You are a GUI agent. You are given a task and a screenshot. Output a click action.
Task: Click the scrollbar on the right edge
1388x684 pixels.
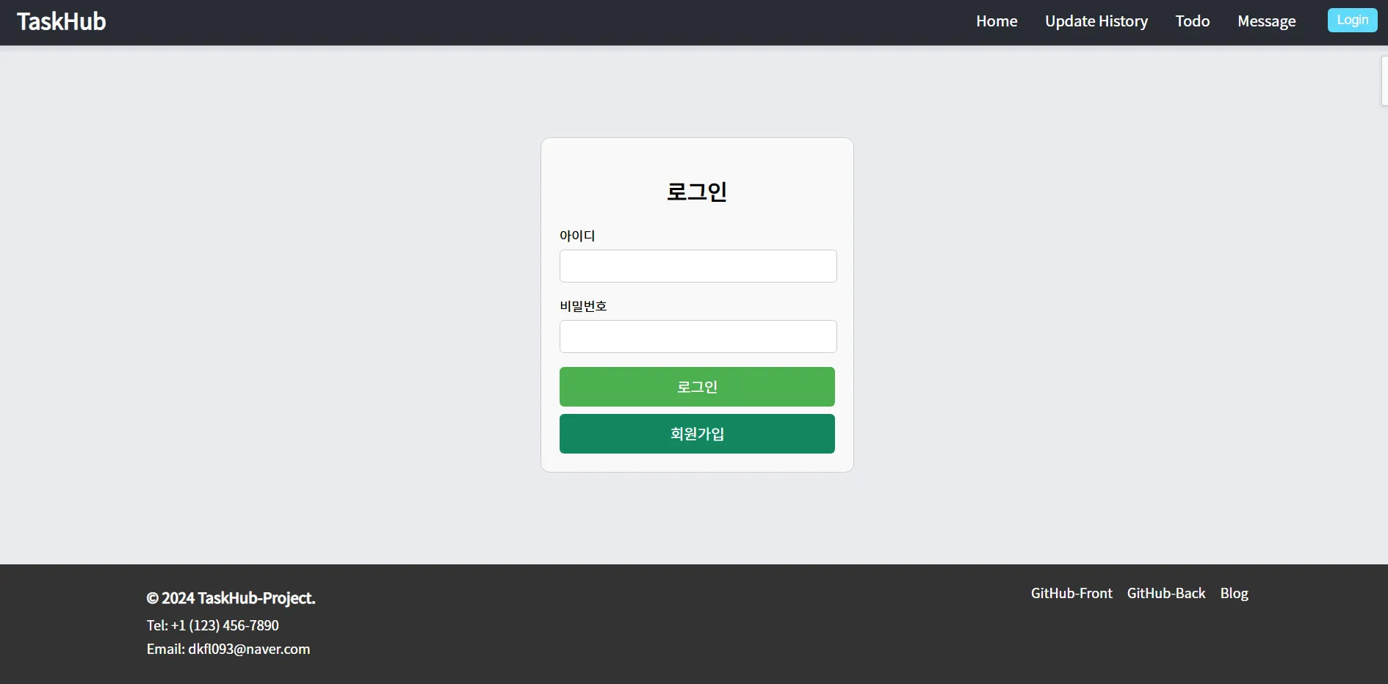pos(1384,81)
